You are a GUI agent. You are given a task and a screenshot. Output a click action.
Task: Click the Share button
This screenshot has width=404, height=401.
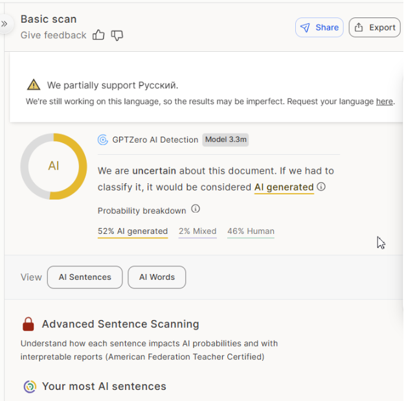[x=319, y=27]
